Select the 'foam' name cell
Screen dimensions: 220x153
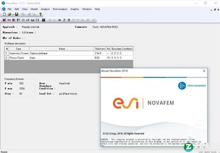62,58
